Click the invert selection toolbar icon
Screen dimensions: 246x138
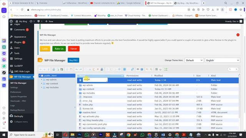[x=132, y=69]
